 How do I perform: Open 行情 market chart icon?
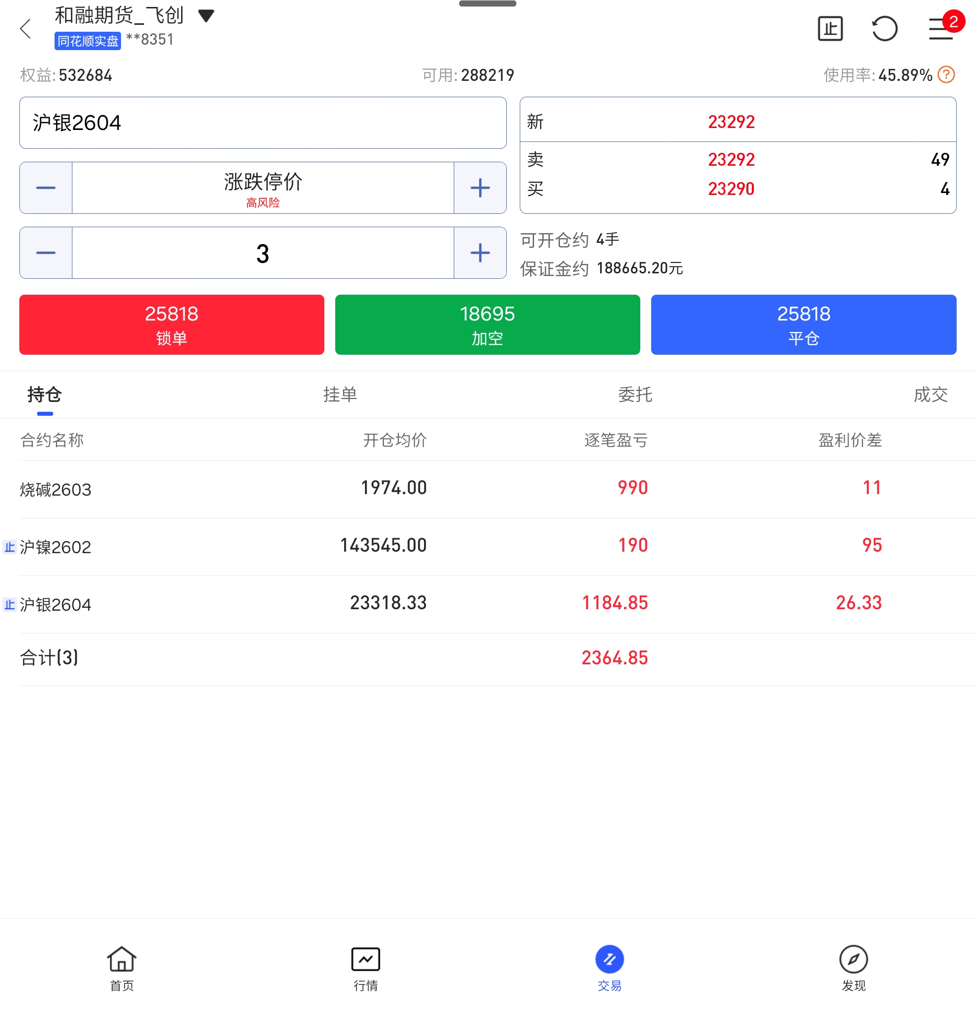pos(365,959)
